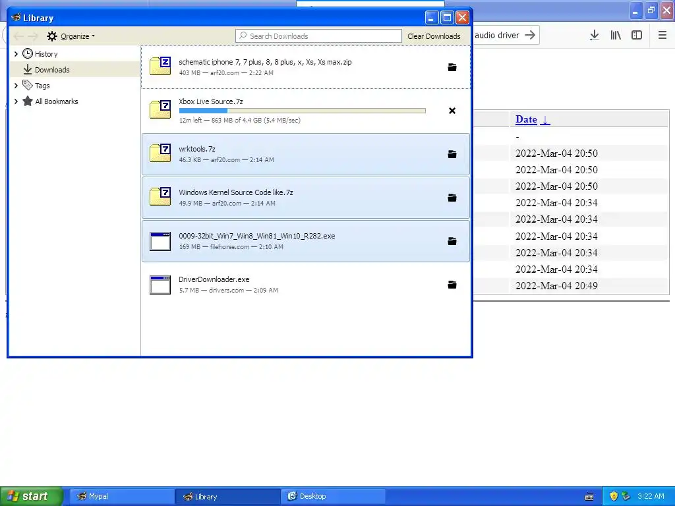The width and height of the screenshot is (675, 506).
Task: Click the DriverDownloader.exe program icon
Action: [160, 285]
